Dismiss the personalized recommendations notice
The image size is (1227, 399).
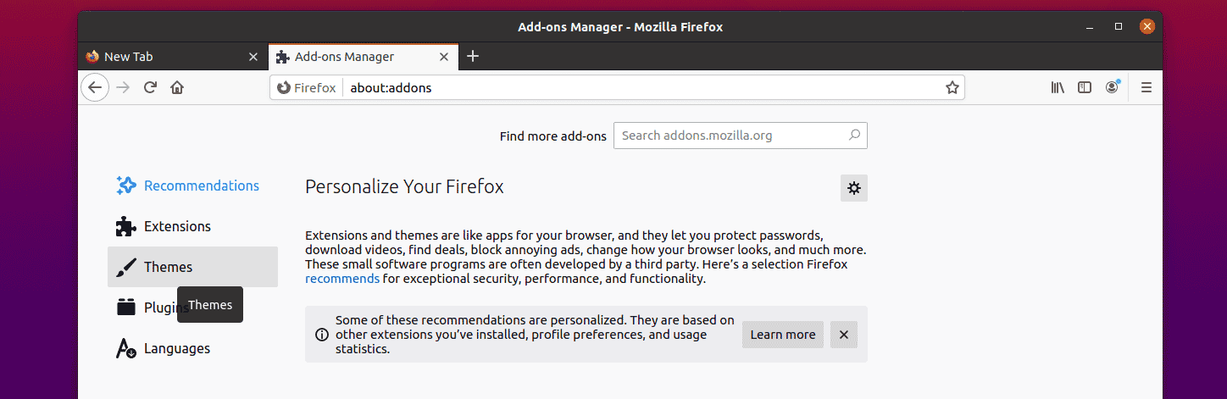coord(844,335)
